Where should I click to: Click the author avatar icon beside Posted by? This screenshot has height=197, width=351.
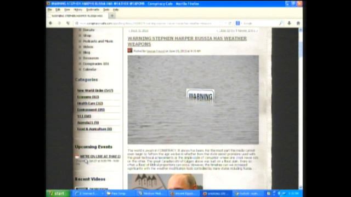[x=130, y=50]
